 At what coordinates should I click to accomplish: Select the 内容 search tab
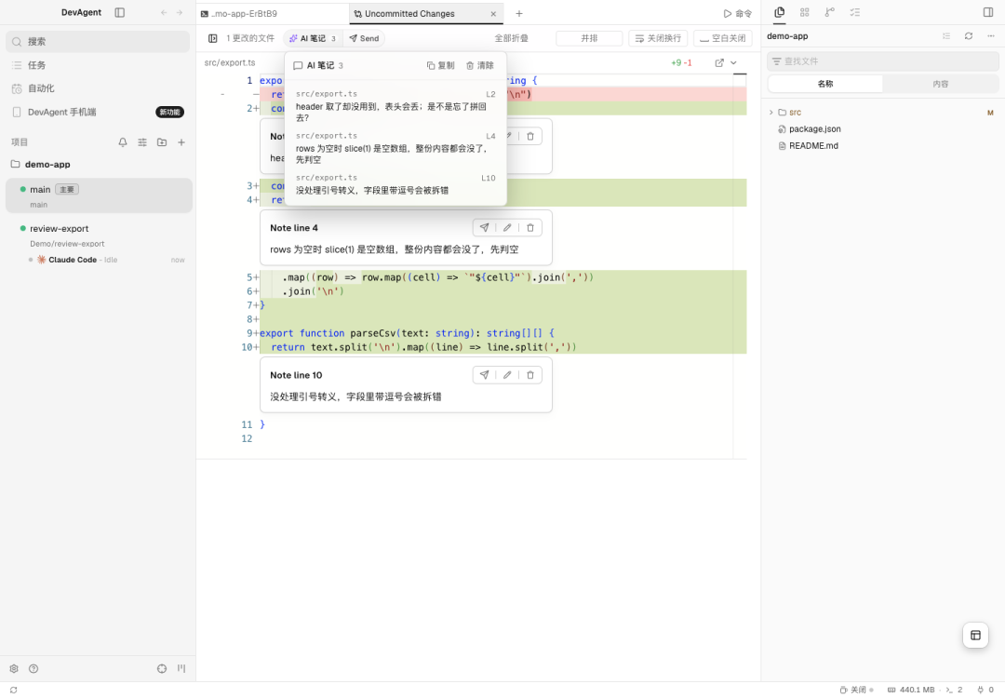[940, 84]
